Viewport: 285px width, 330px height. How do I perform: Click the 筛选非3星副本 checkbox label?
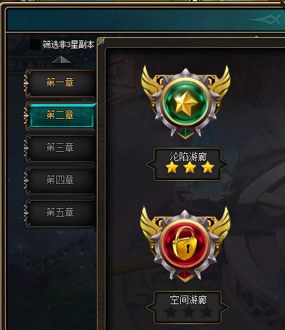[x=68, y=44]
